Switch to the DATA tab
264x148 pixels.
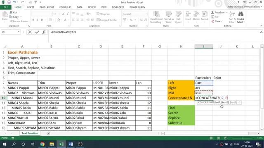(x=80, y=7)
